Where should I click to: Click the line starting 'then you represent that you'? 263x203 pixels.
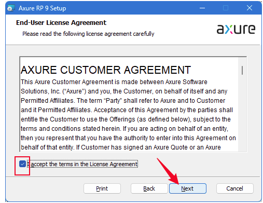[x=128, y=138]
